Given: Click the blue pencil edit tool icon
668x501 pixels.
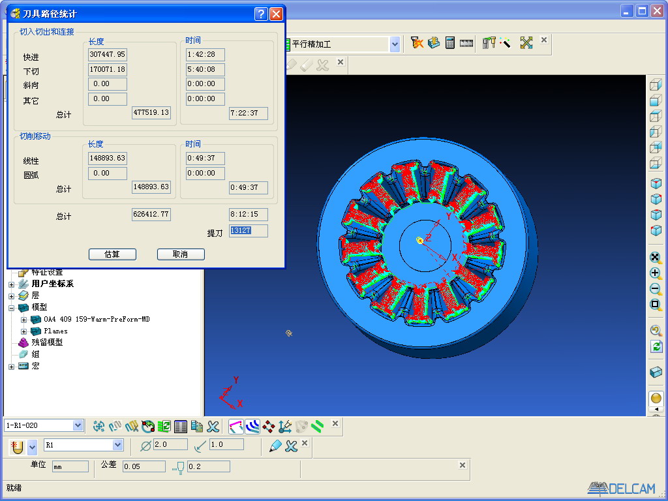Looking at the screenshot, I should point(275,446).
